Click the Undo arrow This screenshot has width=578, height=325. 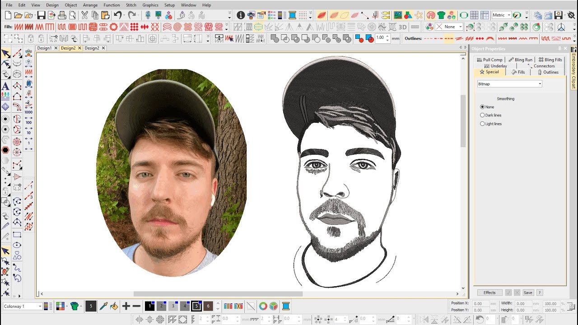pos(117,15)
